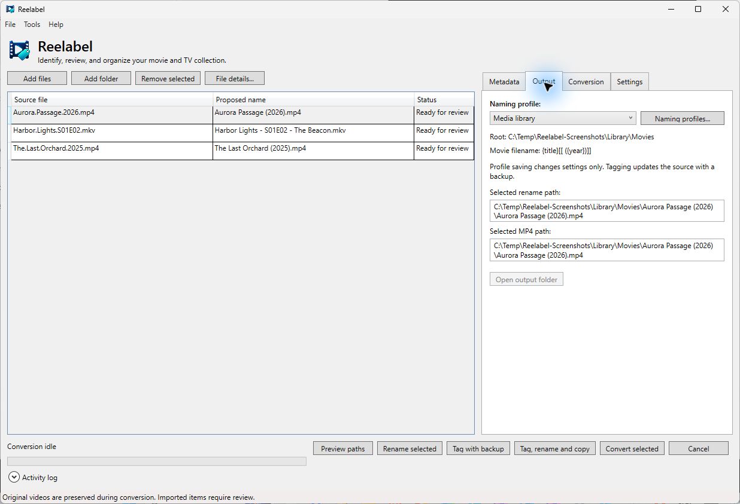Click the Selected rename path label

click(525, 193)
